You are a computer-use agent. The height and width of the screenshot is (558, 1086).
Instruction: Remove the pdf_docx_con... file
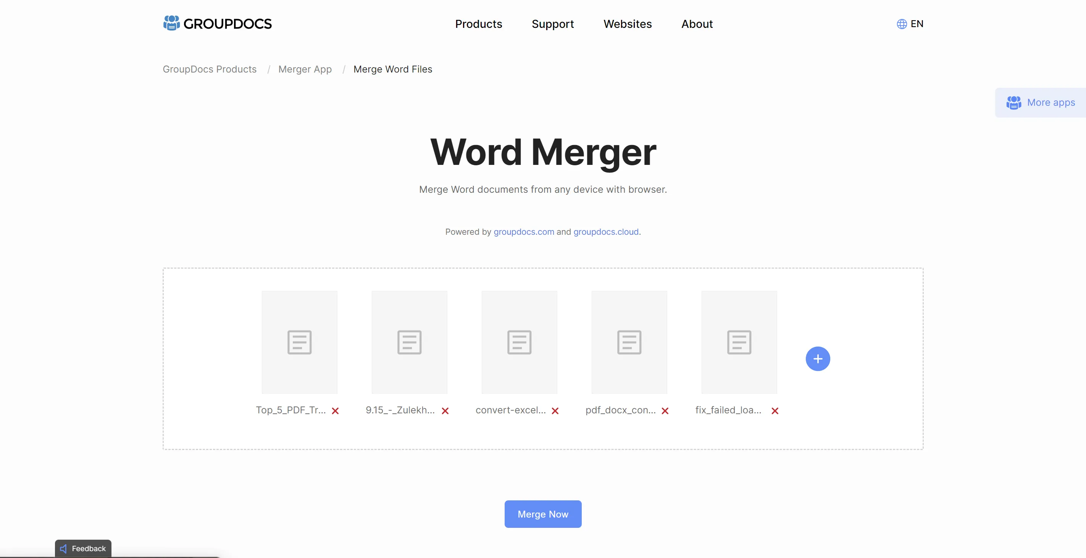(x=665, y=410)
